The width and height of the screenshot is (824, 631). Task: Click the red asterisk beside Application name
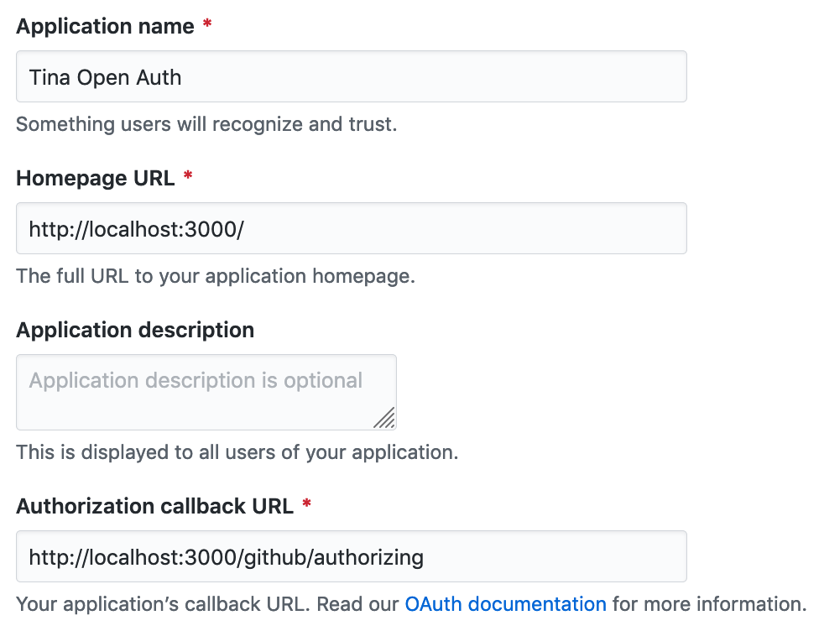207,23
